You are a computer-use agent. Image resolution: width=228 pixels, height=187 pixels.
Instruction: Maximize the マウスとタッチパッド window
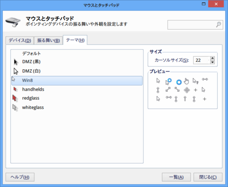(204, 4)
